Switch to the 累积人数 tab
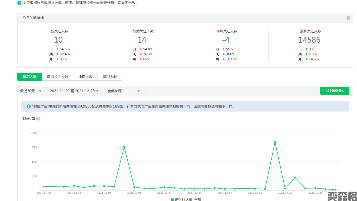Image resolution: width=357 pixels, height=201 pixels. click(110, 77)
